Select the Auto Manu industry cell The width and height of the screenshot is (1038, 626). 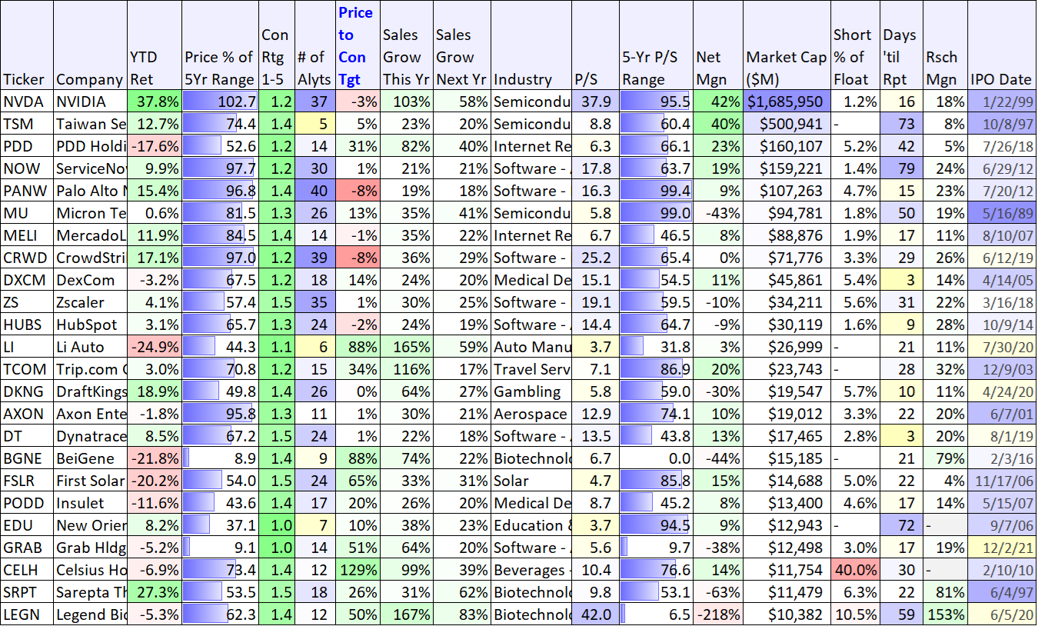(x=531, y=347)
